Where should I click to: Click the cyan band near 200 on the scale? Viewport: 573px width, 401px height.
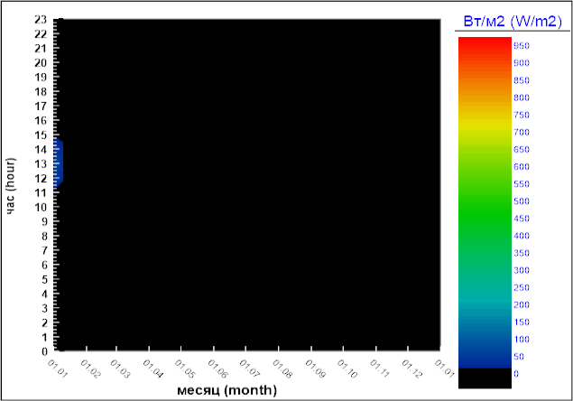point(485,304)
